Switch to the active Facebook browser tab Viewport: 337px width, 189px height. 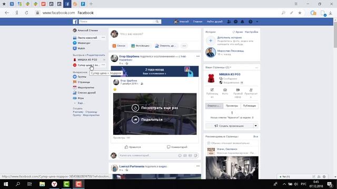point(67,4)
